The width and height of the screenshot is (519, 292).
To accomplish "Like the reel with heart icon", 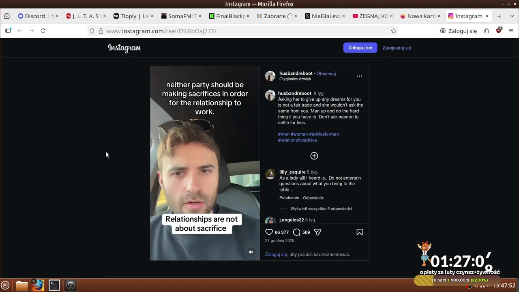I will 269,232.
